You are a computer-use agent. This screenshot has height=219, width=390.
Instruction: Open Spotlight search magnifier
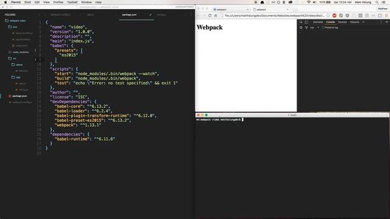(x=377, y=2)
